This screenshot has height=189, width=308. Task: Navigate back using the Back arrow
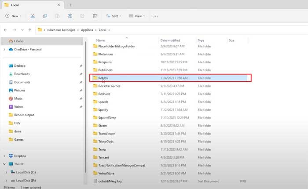pyautogui.click(x=5, y=30)
